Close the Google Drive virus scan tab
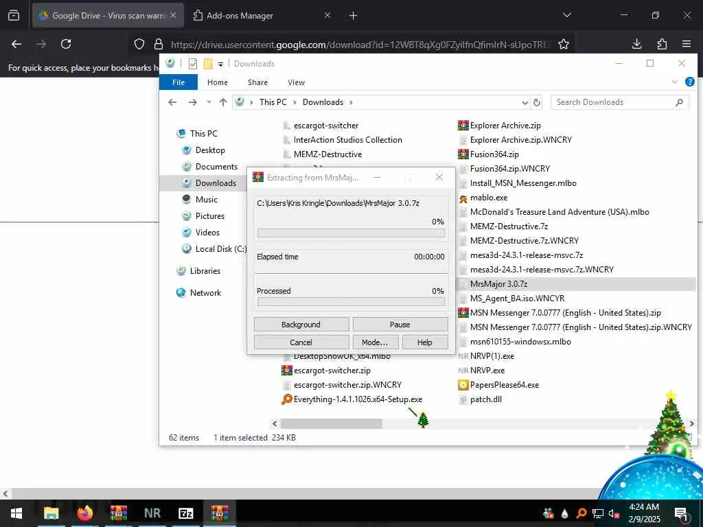 pyautogui.click(x=173, y=15)
